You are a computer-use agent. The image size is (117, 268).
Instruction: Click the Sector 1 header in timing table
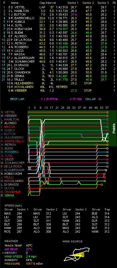73,3
